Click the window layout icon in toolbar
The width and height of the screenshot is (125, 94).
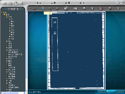110,8
